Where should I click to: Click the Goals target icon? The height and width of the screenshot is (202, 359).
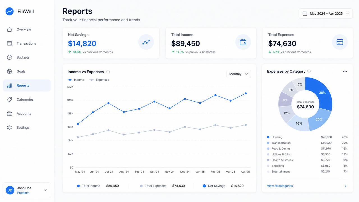click(10, 72)
